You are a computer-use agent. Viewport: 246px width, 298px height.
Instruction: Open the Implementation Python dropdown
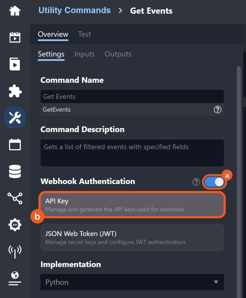(132, 282)
